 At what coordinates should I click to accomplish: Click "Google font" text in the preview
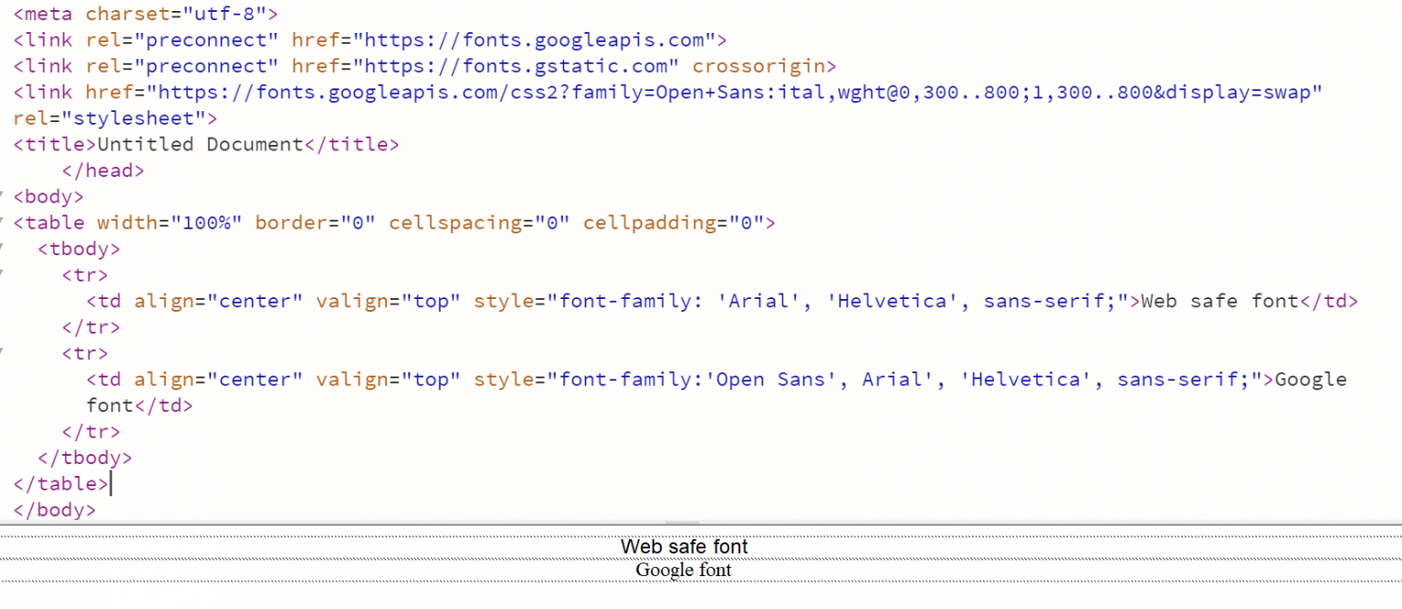coord(684,571)
